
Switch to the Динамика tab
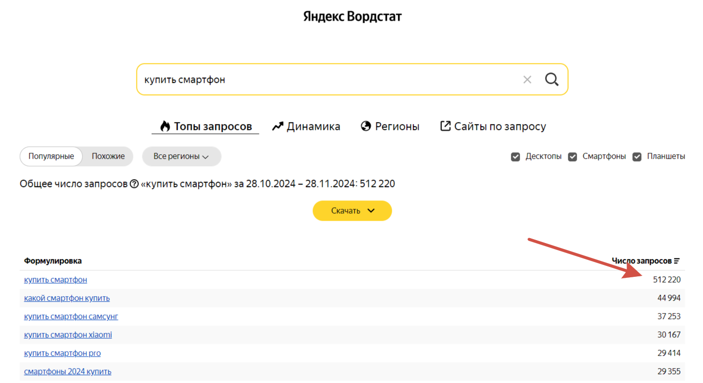click(306, 127)
